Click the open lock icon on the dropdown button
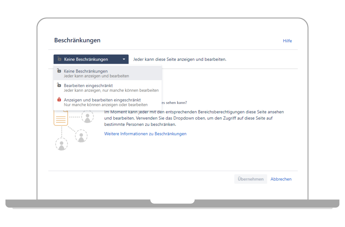This screenshot has height=227, width=345. [x=59, y=59]
